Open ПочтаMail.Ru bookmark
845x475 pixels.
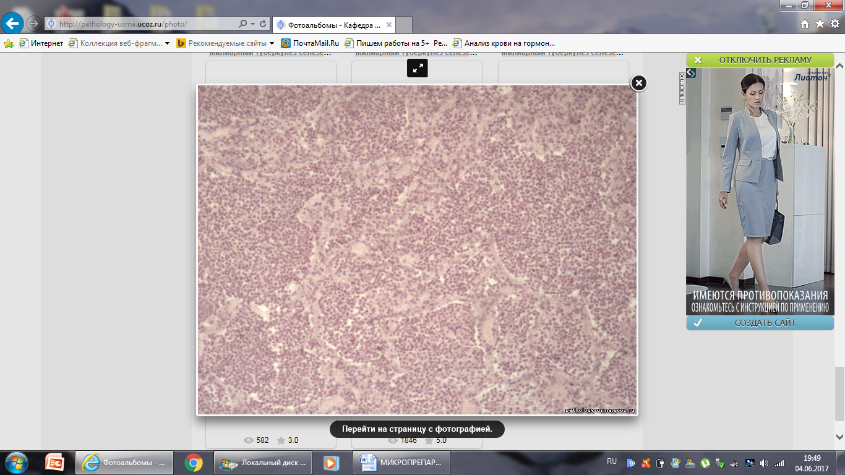(x=310, y=43)
